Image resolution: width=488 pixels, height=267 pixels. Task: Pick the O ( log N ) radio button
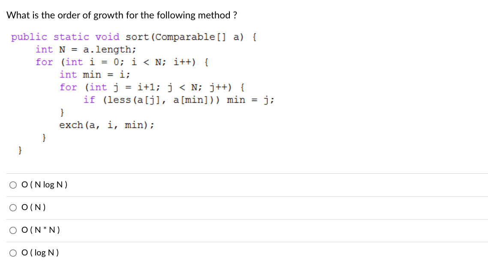[13, 253]
